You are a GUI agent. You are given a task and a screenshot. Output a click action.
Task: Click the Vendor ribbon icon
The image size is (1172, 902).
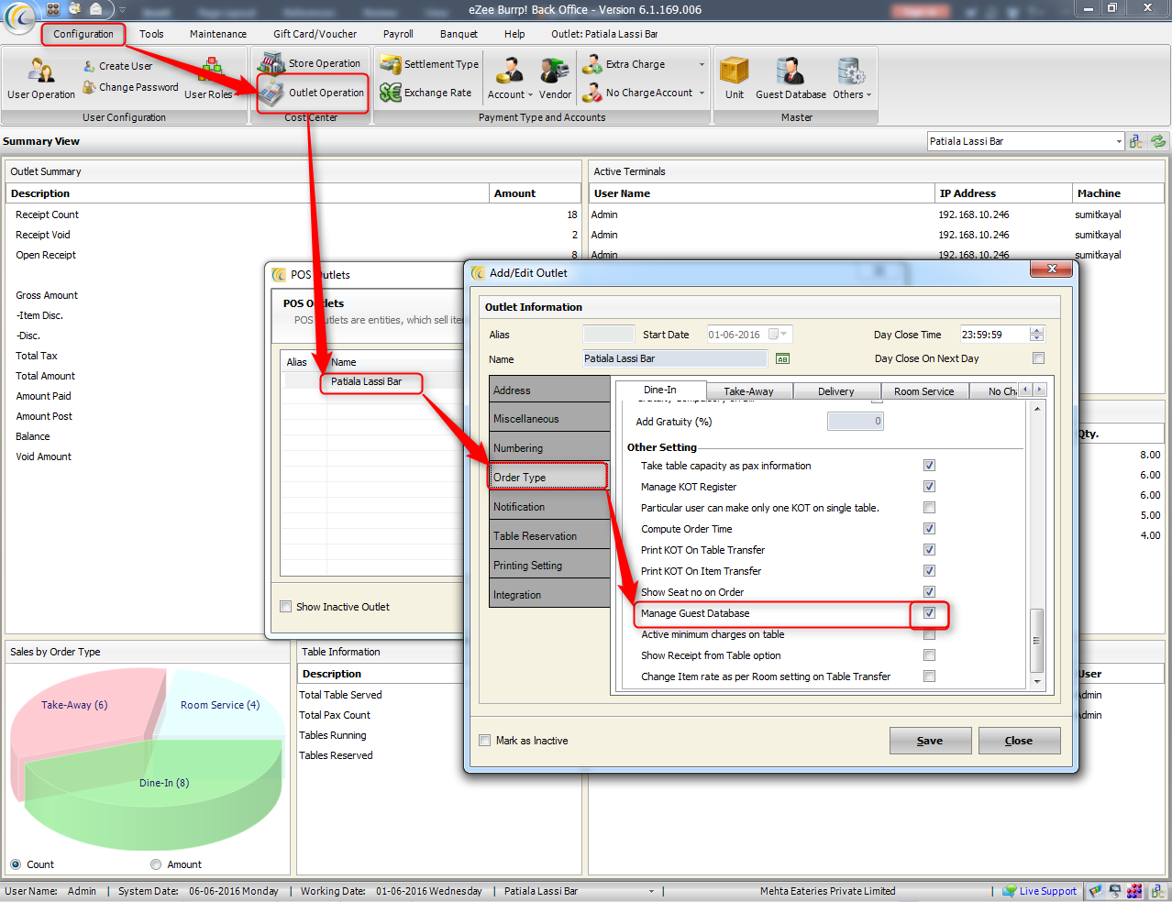[x=555, y=78]
